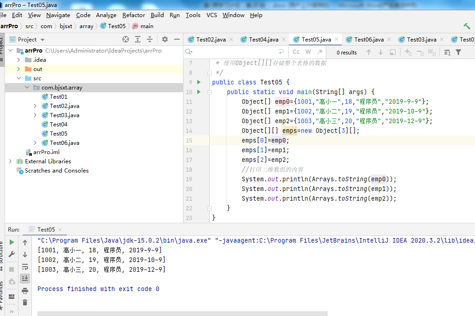Toggle match case Cc option
475x316 pixels.
point(296,52)
